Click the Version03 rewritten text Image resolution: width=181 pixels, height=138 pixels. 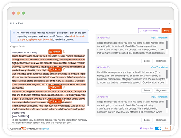[131, 77]
